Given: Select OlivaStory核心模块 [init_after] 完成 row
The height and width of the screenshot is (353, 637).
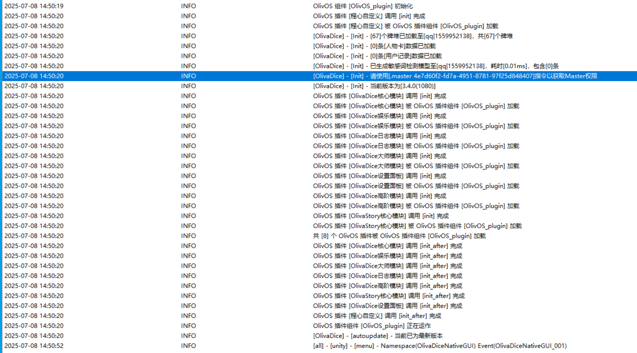Looking at the screenshot, I should [389, 296].
